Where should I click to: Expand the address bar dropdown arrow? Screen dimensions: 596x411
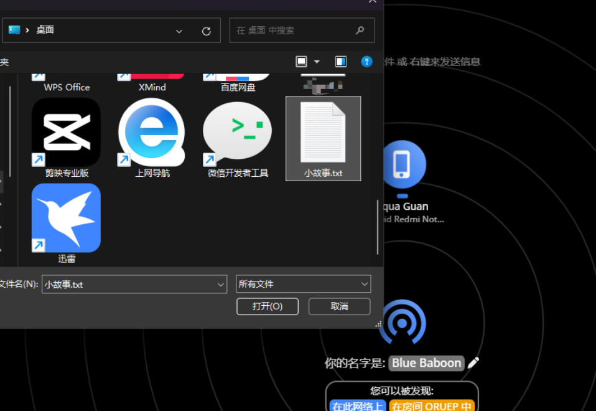pos(179,30)
